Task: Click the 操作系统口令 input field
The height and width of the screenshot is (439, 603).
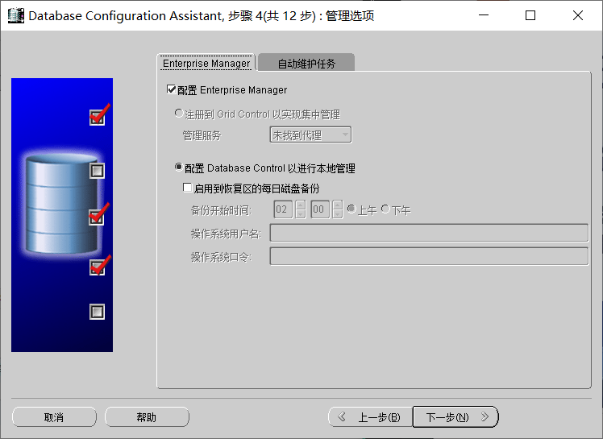Action: [429, 256]
